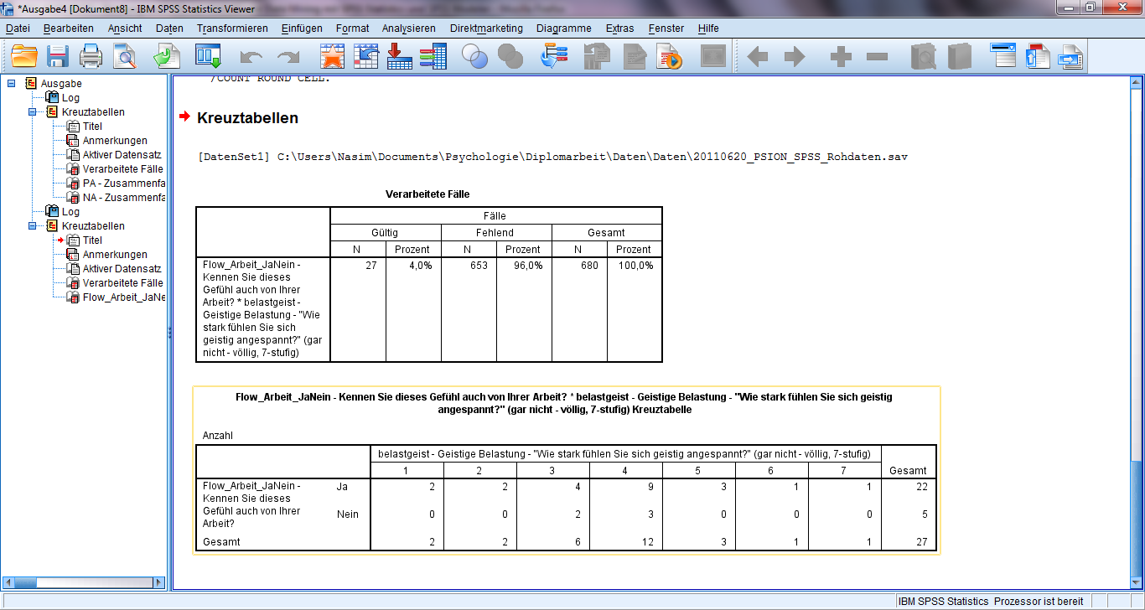
Task: Click the DatenSet1 file path line
Action: (553, 157)
